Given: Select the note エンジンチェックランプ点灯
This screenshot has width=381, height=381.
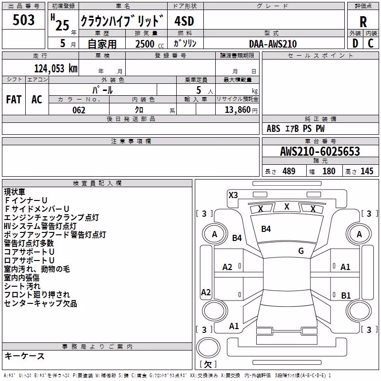Looking at the screenshot, I should point(51,218).
